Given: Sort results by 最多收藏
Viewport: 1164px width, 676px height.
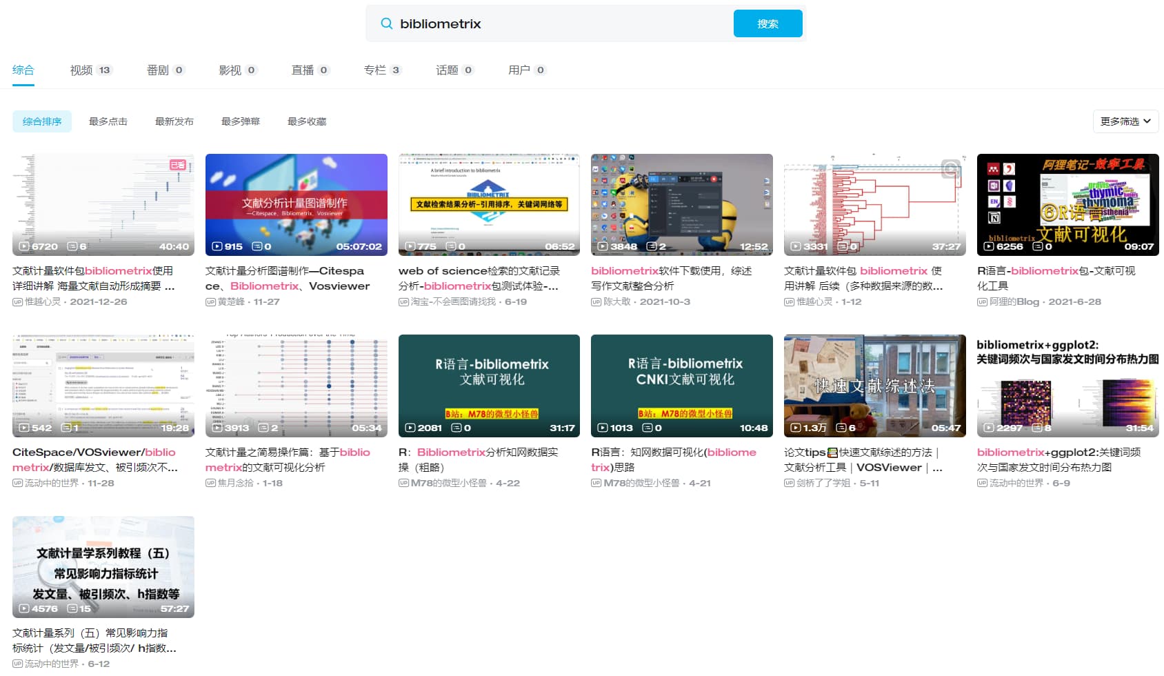Looking at the screenshot, I should coord(307,121).
